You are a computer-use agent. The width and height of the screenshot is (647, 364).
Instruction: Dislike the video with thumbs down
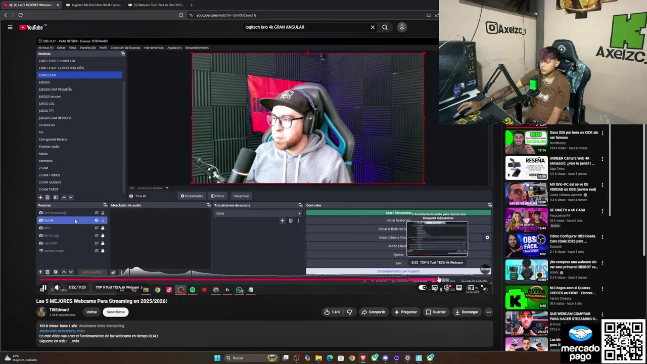click(x=349, y=312)
